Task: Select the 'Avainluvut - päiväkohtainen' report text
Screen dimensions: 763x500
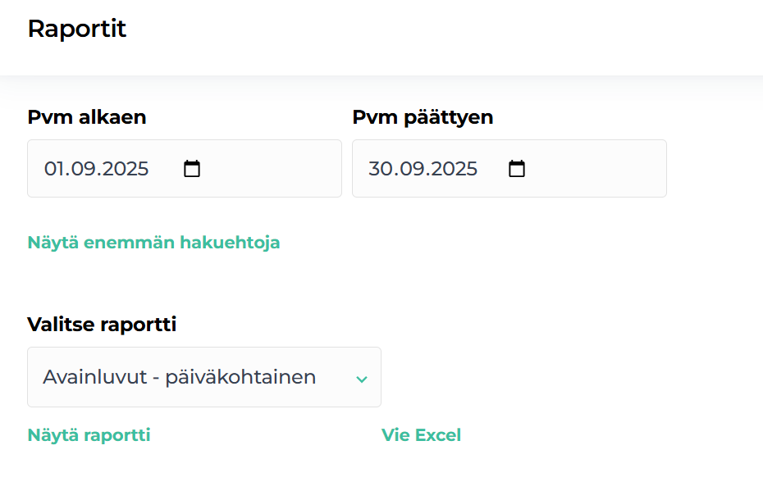Action: 179,377
